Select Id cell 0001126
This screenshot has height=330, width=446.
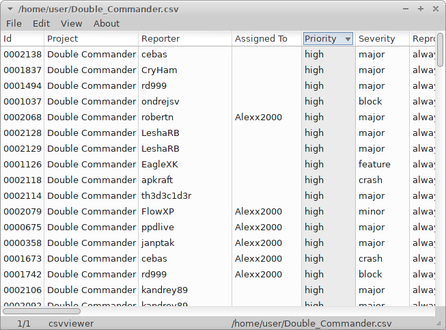click(x=23, y=165)
